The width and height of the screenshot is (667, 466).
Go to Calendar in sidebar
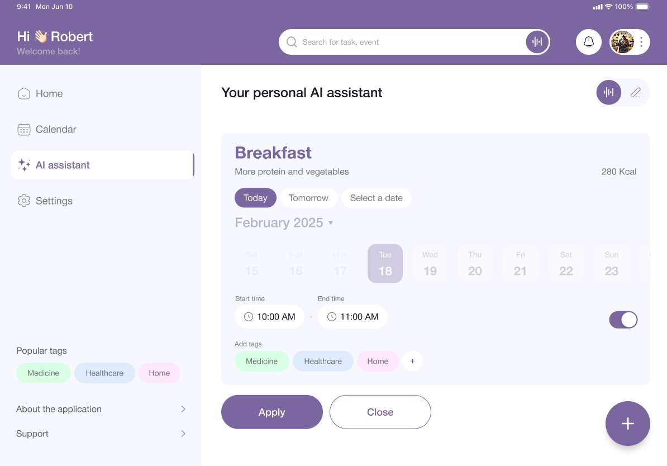tap(56, 129)
